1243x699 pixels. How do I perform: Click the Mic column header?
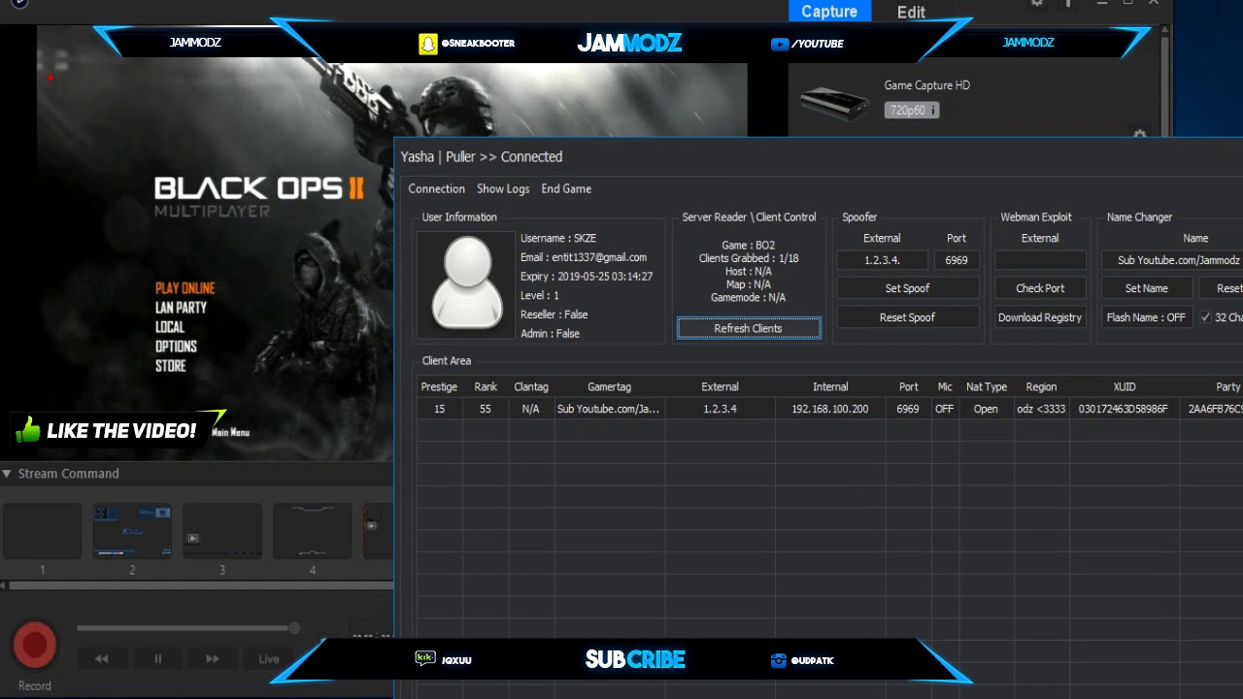(945, 387)
